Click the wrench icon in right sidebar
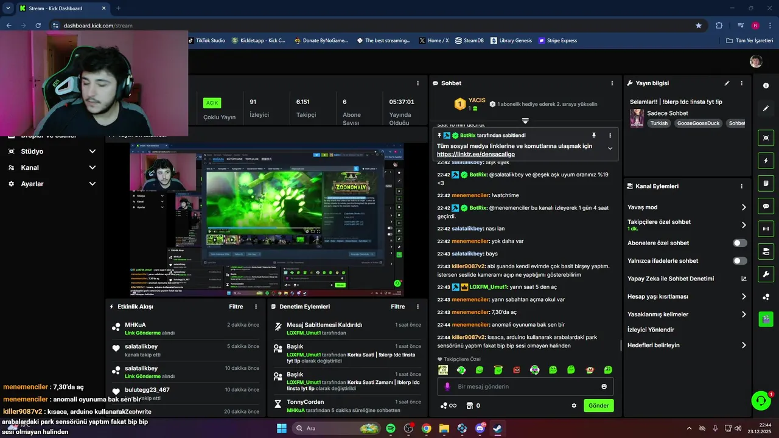Image resolution: width=779 pixels, height=438 pixels. (766, 274)
